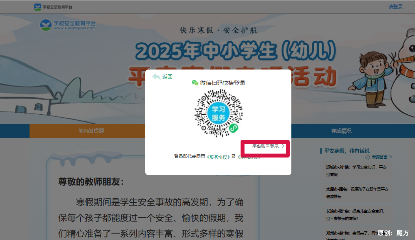Open the 完成情况 tab
This screenshot has width=415, height=240.
tap(342, 131)
